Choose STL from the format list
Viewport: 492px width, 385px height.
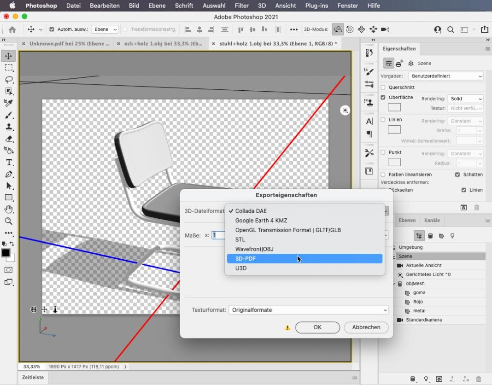click(x=305, y=239)
